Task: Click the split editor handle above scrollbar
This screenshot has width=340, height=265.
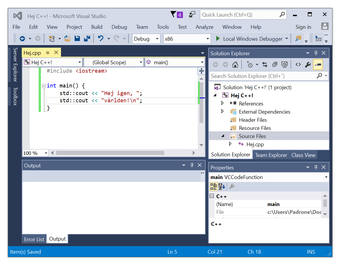Action: click(x=202, y=71)
